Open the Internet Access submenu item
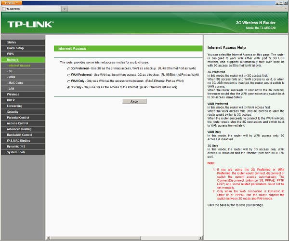 click(x=23, y=66)
